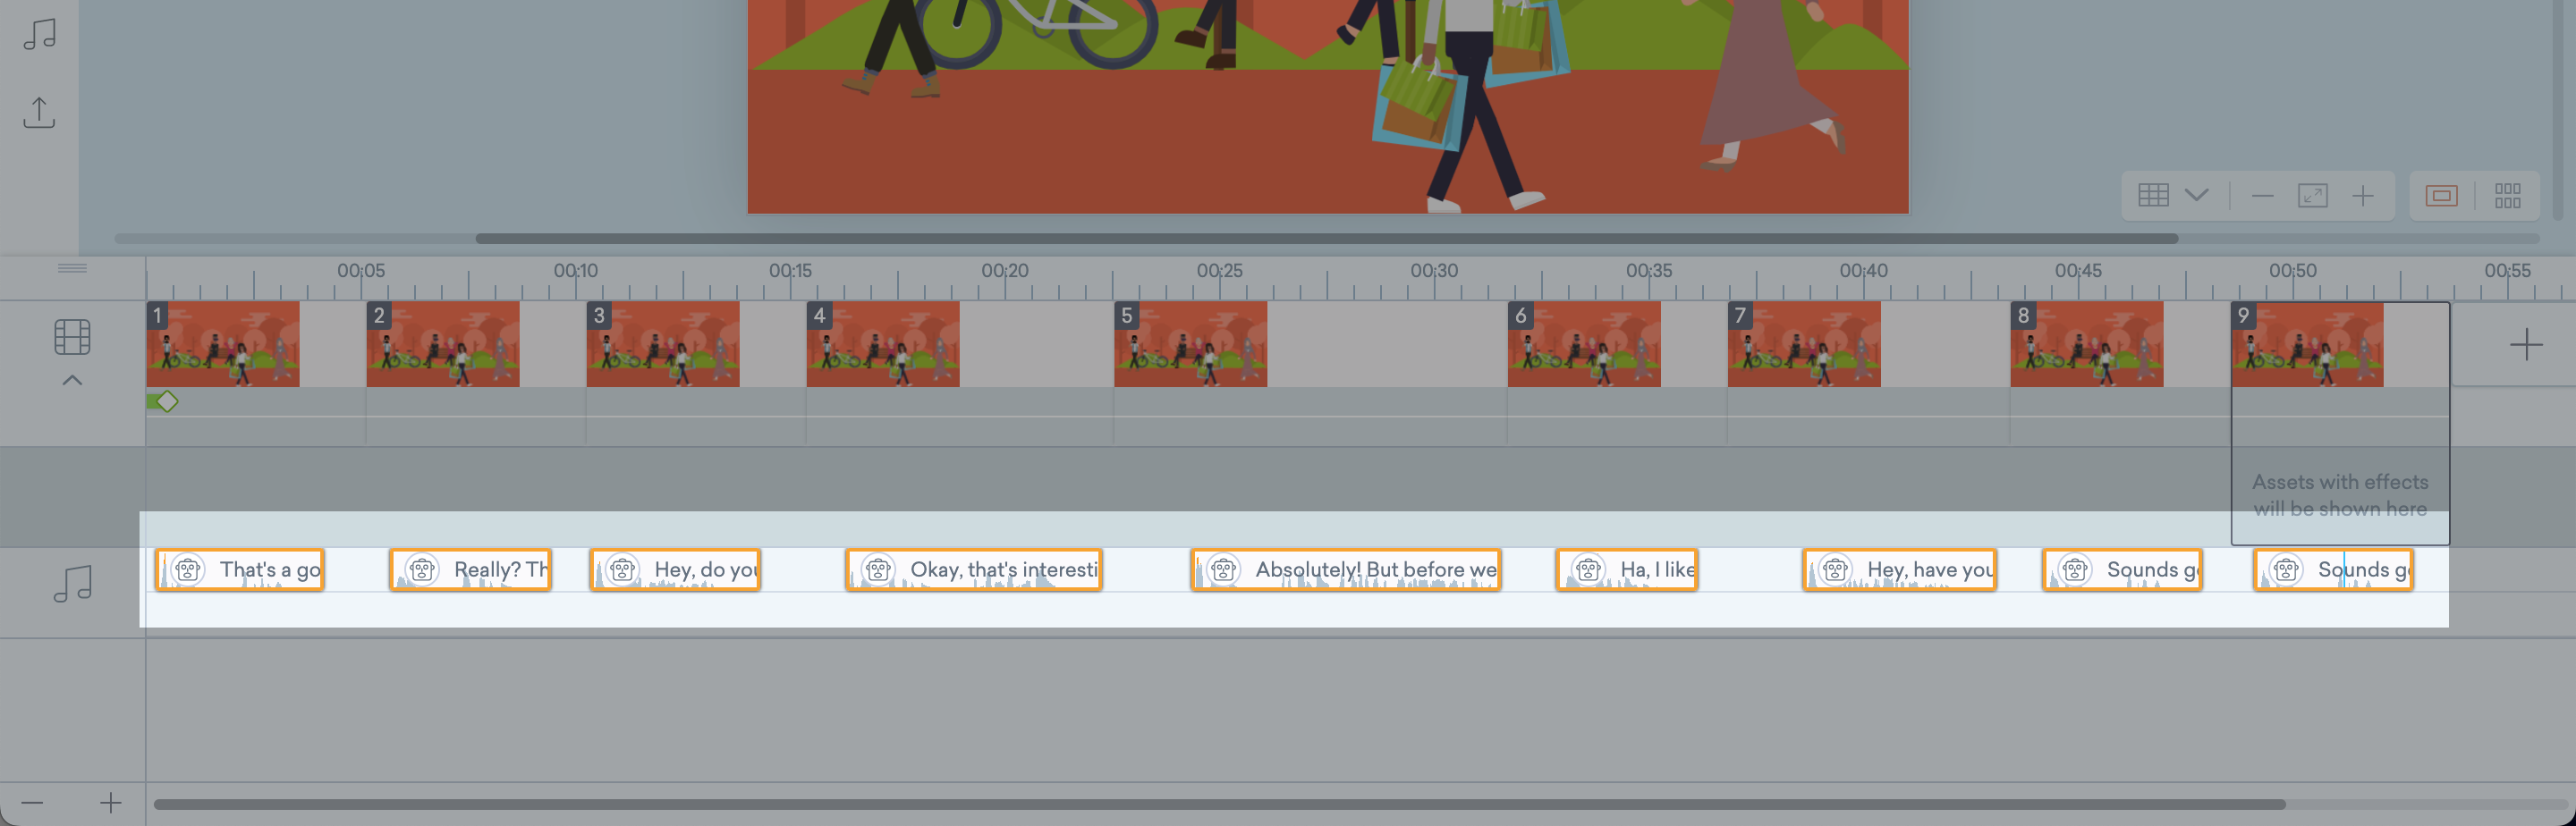Click the green keyframe diamond marker
The height and width of the screenshot is (826, 2576).
(167, 402)
